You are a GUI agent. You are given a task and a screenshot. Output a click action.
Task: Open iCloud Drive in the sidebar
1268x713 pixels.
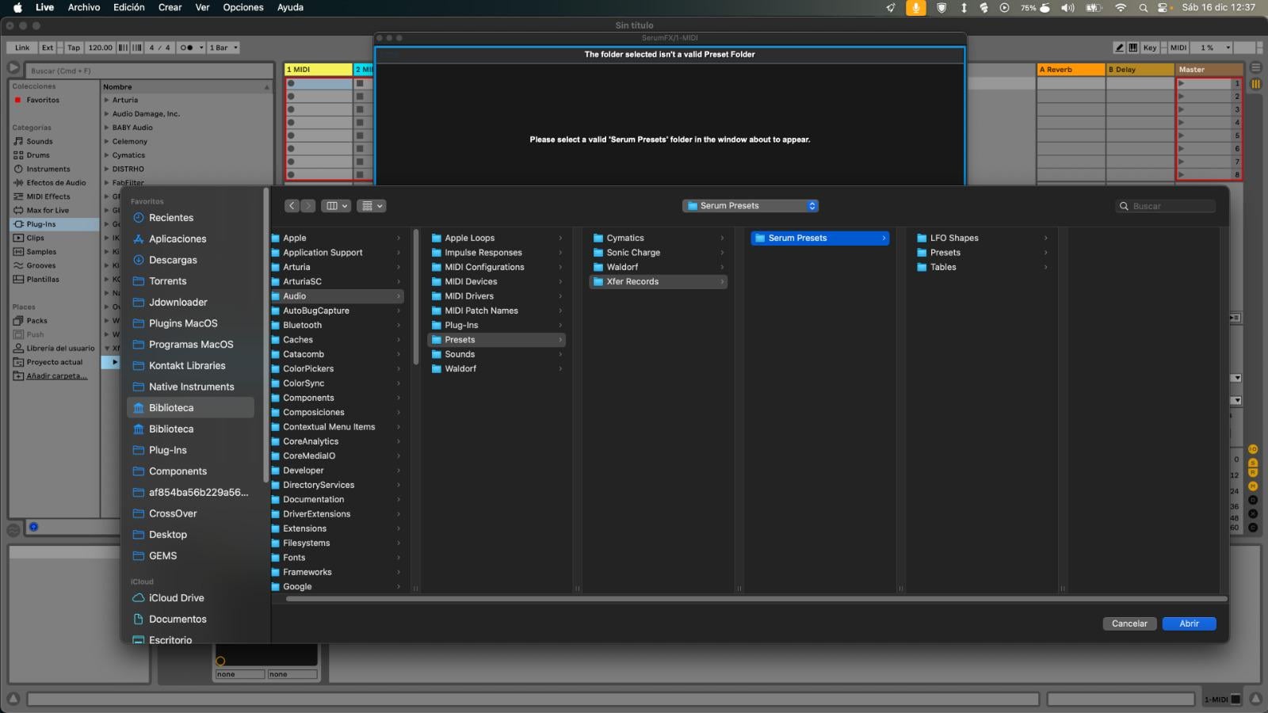[x=176, y=598]
